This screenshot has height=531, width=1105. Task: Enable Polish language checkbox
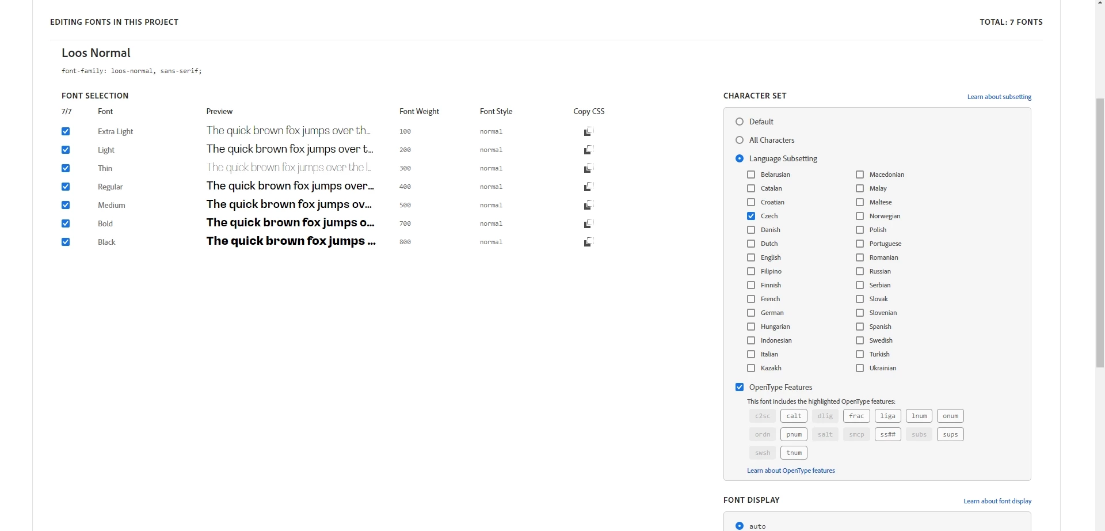[860, 230]
